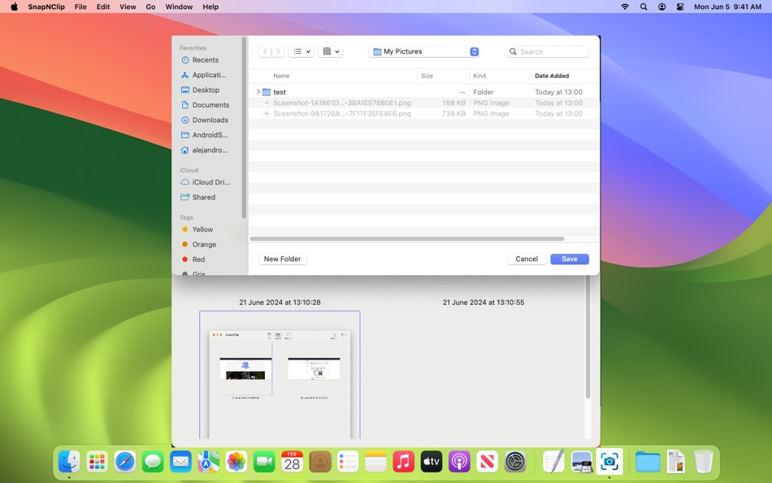
Task: Expand the test folder disclosure arrow
Action: tap(258, 92)
